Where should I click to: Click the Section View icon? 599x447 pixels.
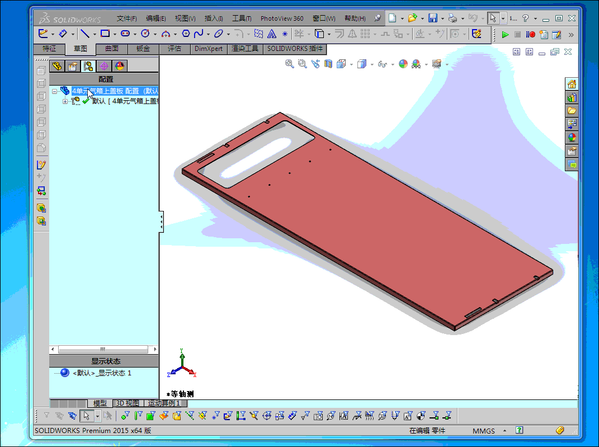(x=328, y=64)
